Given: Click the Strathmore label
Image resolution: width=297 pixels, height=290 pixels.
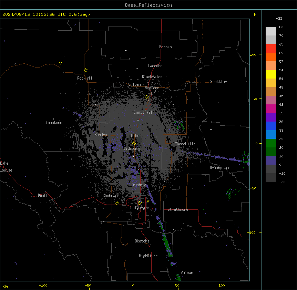Looking at the screenshot, I should (x=178, y=209).
